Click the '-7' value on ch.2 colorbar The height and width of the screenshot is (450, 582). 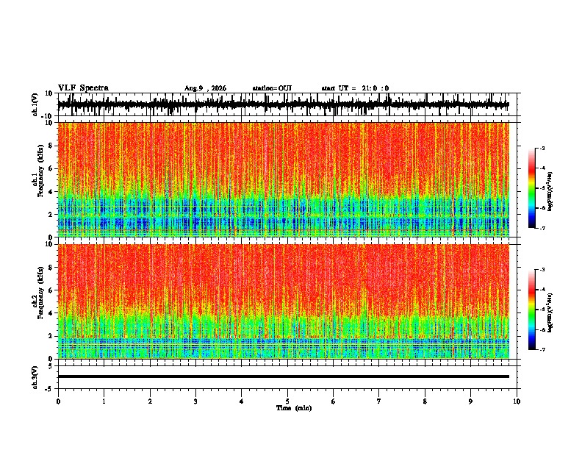542,349
